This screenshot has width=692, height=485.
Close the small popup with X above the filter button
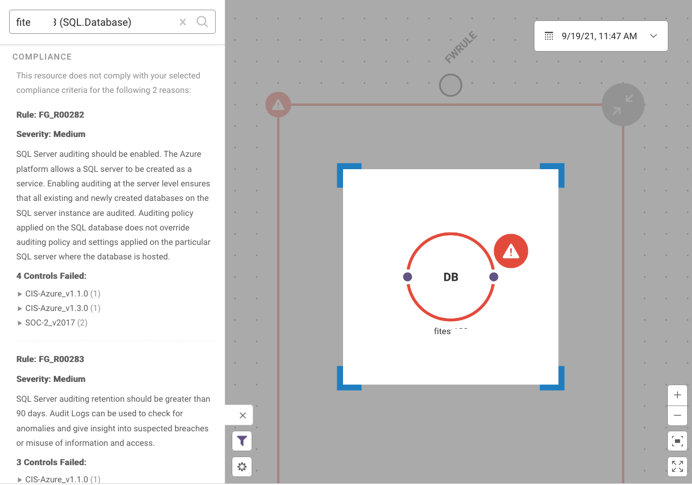(x=242, y=415)
